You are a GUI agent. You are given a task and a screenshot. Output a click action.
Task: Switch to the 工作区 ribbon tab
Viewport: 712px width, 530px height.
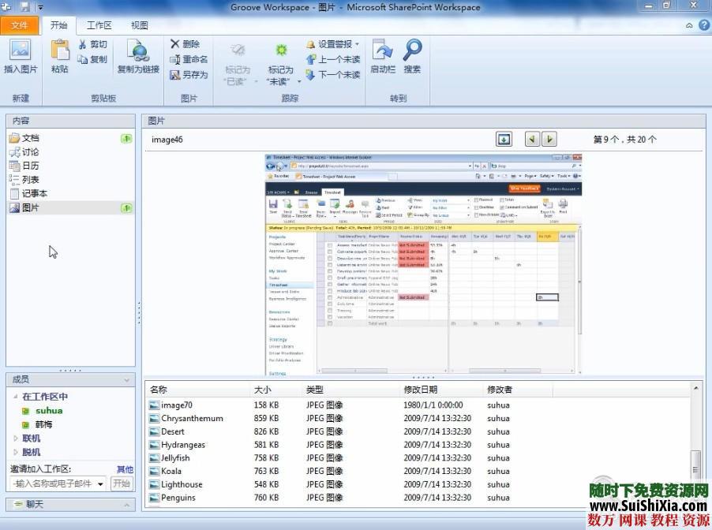99,25
